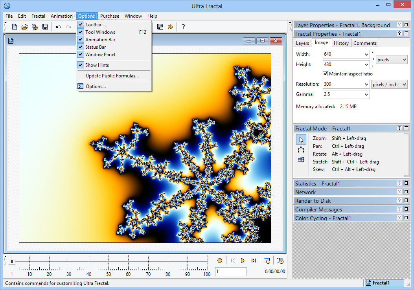Expand the Layer Properties panel
The width and height of the screenshot is (414, 290).
pyautogui.click(x=406, y=24)
